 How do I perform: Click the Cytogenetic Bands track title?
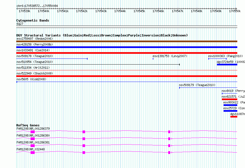point(33,20)
